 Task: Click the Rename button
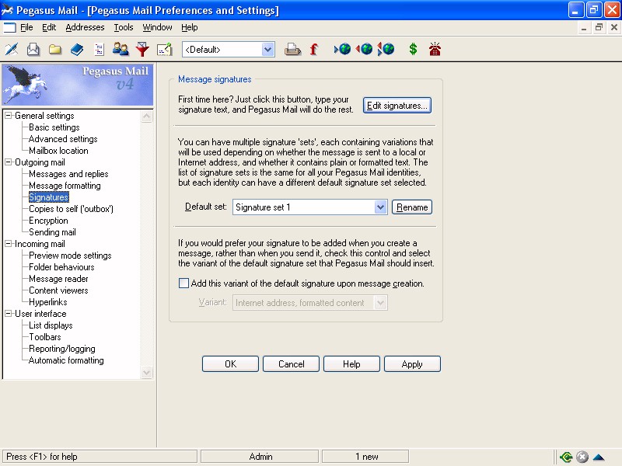[412, 207]
